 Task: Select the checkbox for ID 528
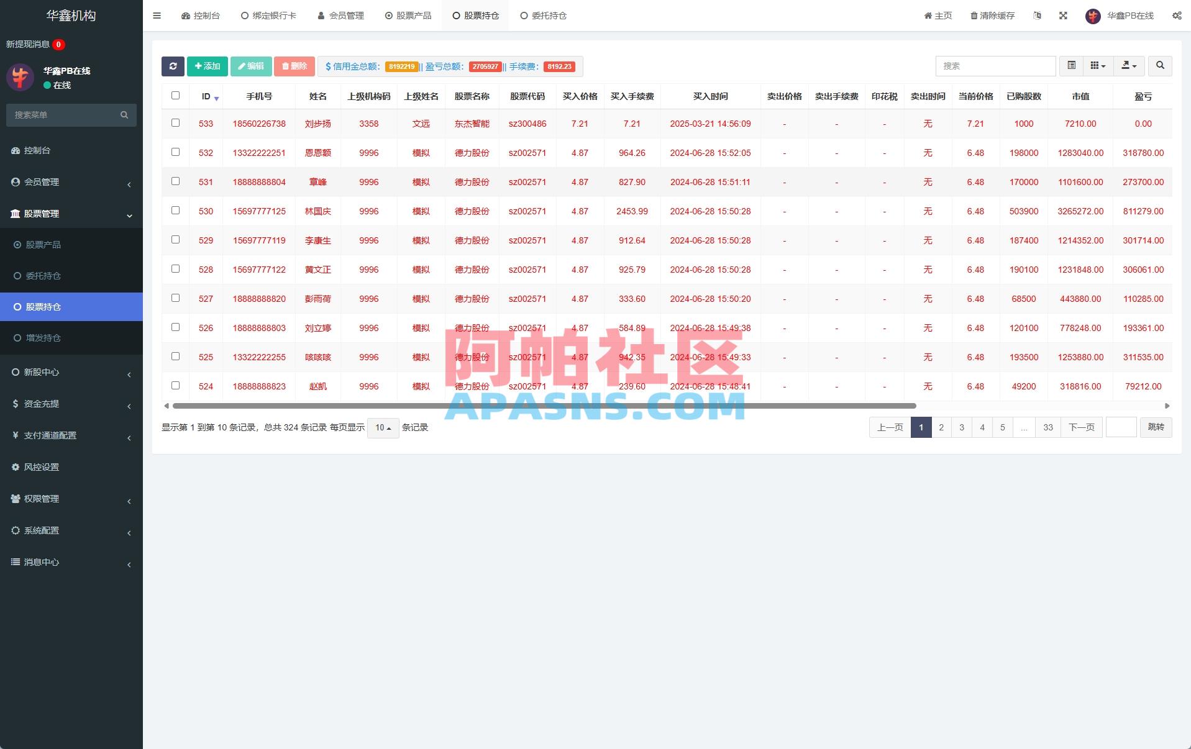[x=175, y=269]
